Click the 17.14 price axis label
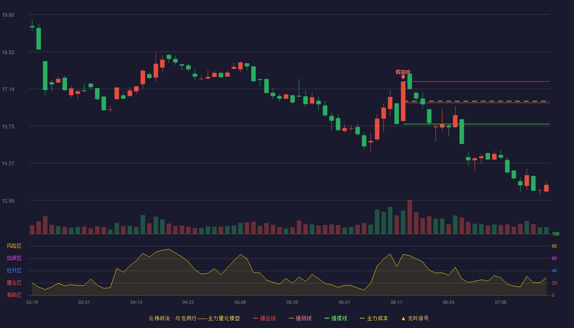Image resolution: width=574 pixels, height=328 pixels. 8,89
